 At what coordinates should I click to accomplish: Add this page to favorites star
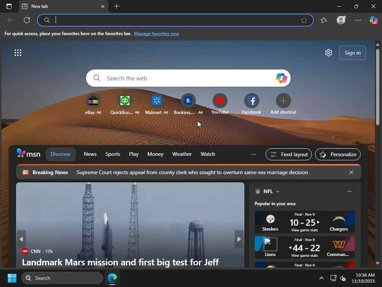tap(304, 20)
